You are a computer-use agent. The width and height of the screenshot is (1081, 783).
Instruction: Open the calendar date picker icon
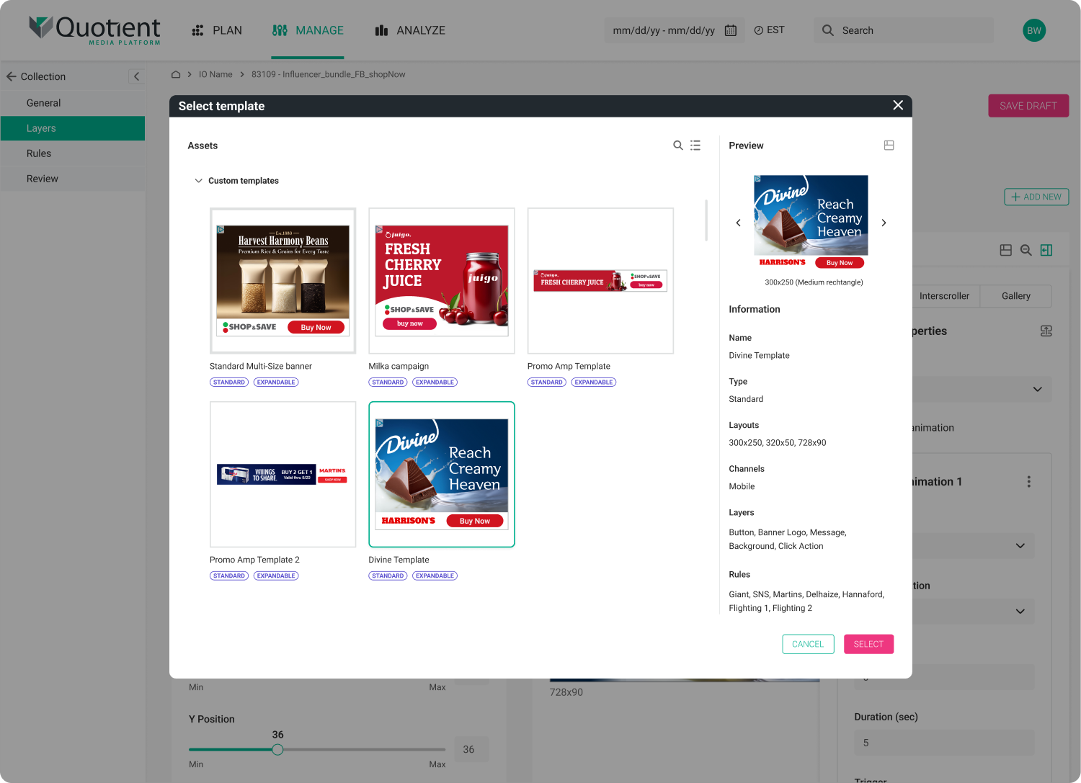[731, 30]
